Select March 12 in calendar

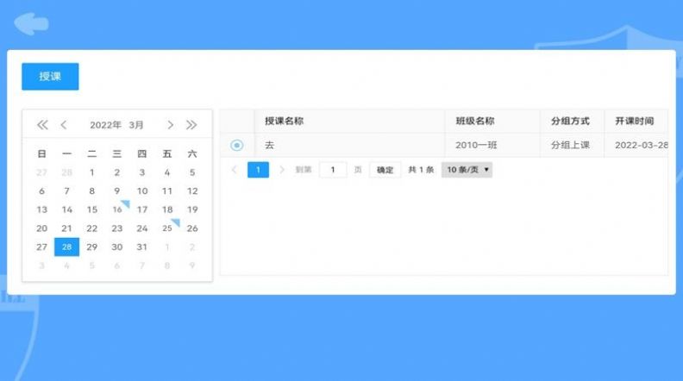tap(192, 190)
